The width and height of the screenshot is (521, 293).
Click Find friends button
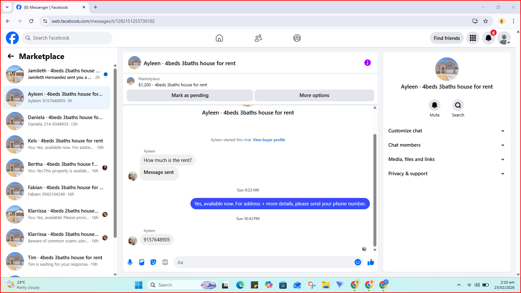coord(447,38)
